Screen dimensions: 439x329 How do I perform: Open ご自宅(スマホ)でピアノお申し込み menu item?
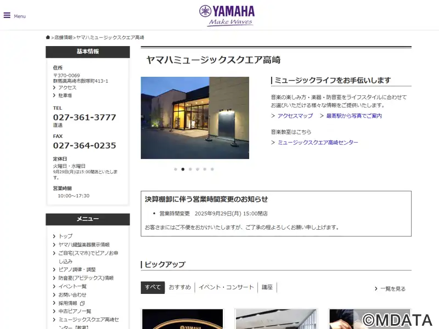click(x=88, y=257)
